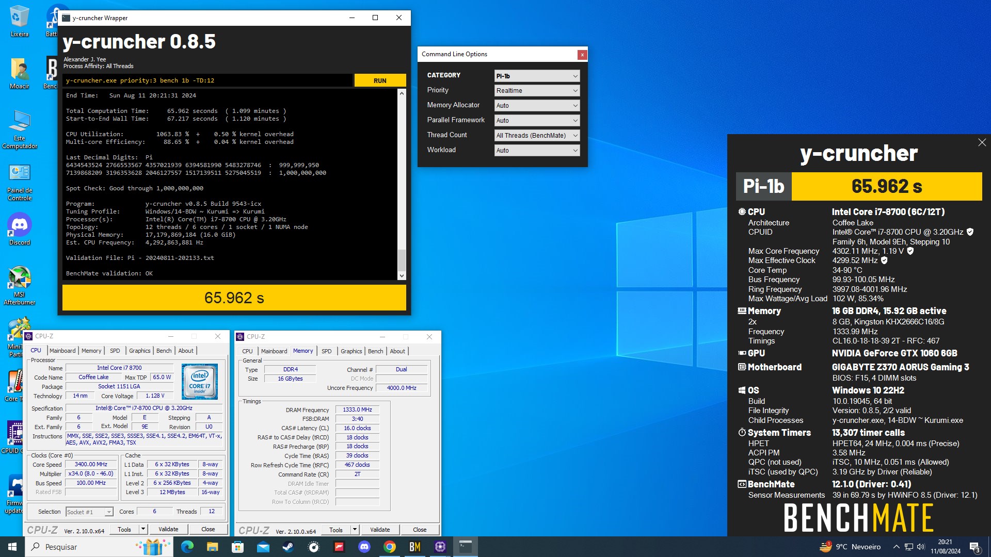Click the Pesquisar taskbar search box
991x557 pixels.
coord(100,547)
